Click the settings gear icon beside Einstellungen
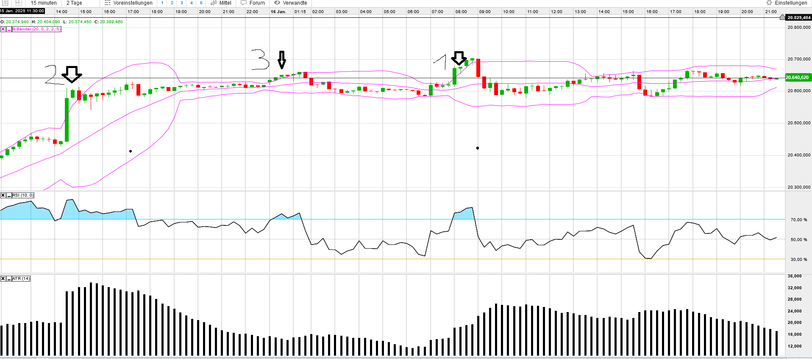This screenshot has width=812, height=359. [769, 3]
